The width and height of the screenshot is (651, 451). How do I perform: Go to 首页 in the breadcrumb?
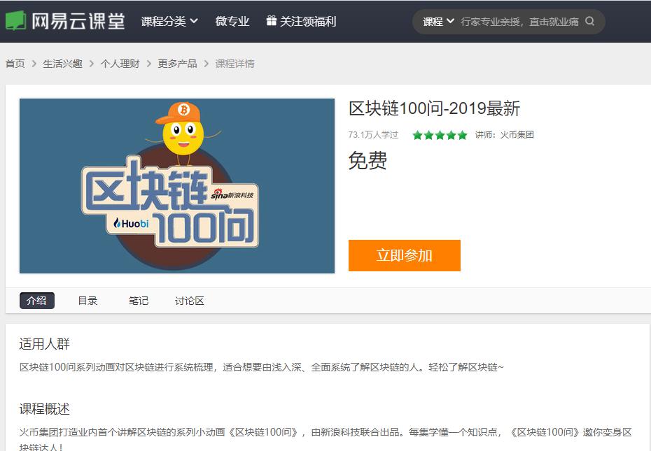15,64
